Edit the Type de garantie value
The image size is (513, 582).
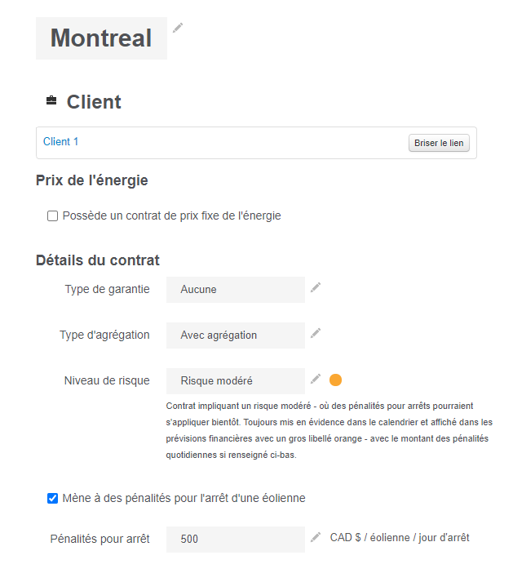tap(316, 287)
